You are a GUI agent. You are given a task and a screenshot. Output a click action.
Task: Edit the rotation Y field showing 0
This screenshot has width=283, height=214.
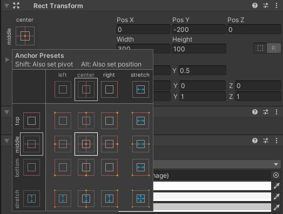(203, 85)
